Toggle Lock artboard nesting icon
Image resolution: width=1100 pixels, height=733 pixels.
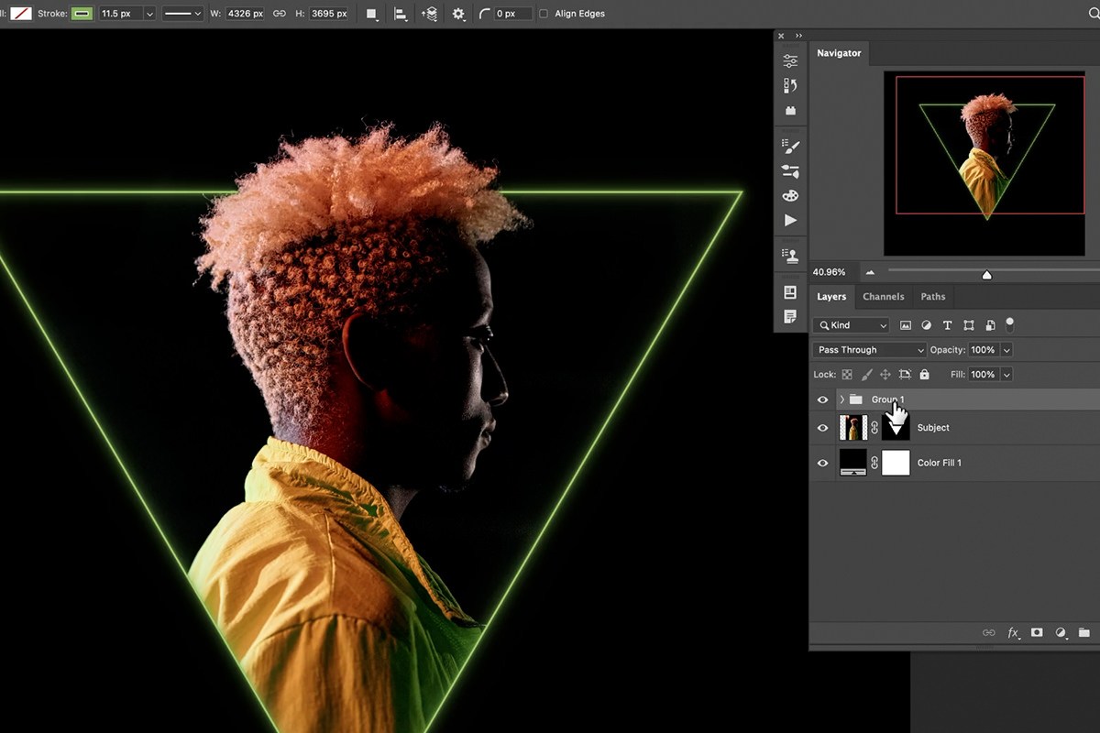pos(905,375)
